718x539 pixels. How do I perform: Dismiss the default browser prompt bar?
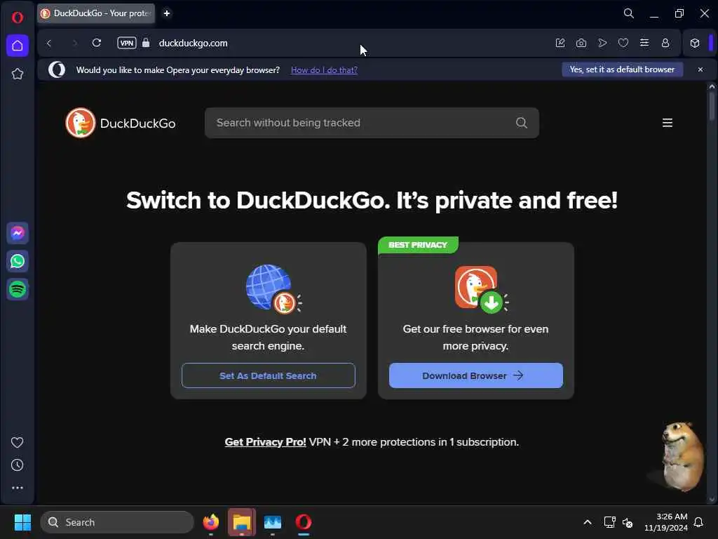click(x=700, y=69)
